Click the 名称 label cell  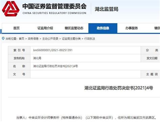tap(19, 66)
